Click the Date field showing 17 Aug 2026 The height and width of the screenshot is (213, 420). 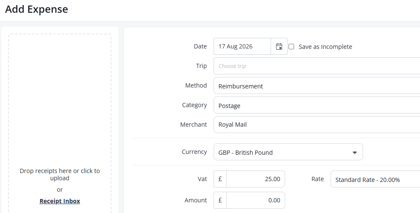click(x=242, y=46)
